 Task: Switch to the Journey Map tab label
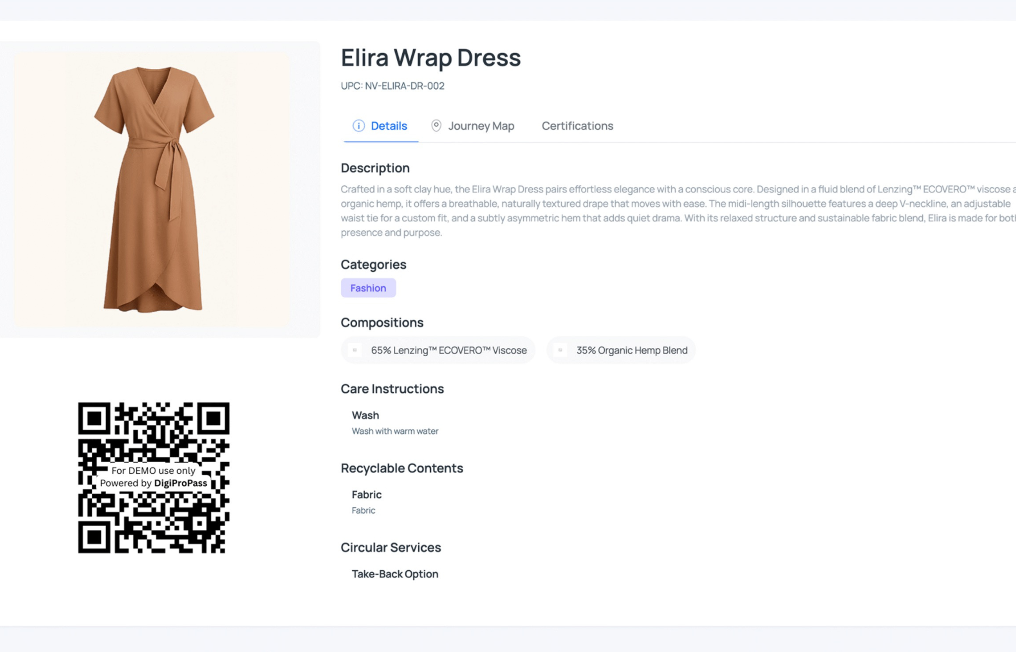[481, 126]
